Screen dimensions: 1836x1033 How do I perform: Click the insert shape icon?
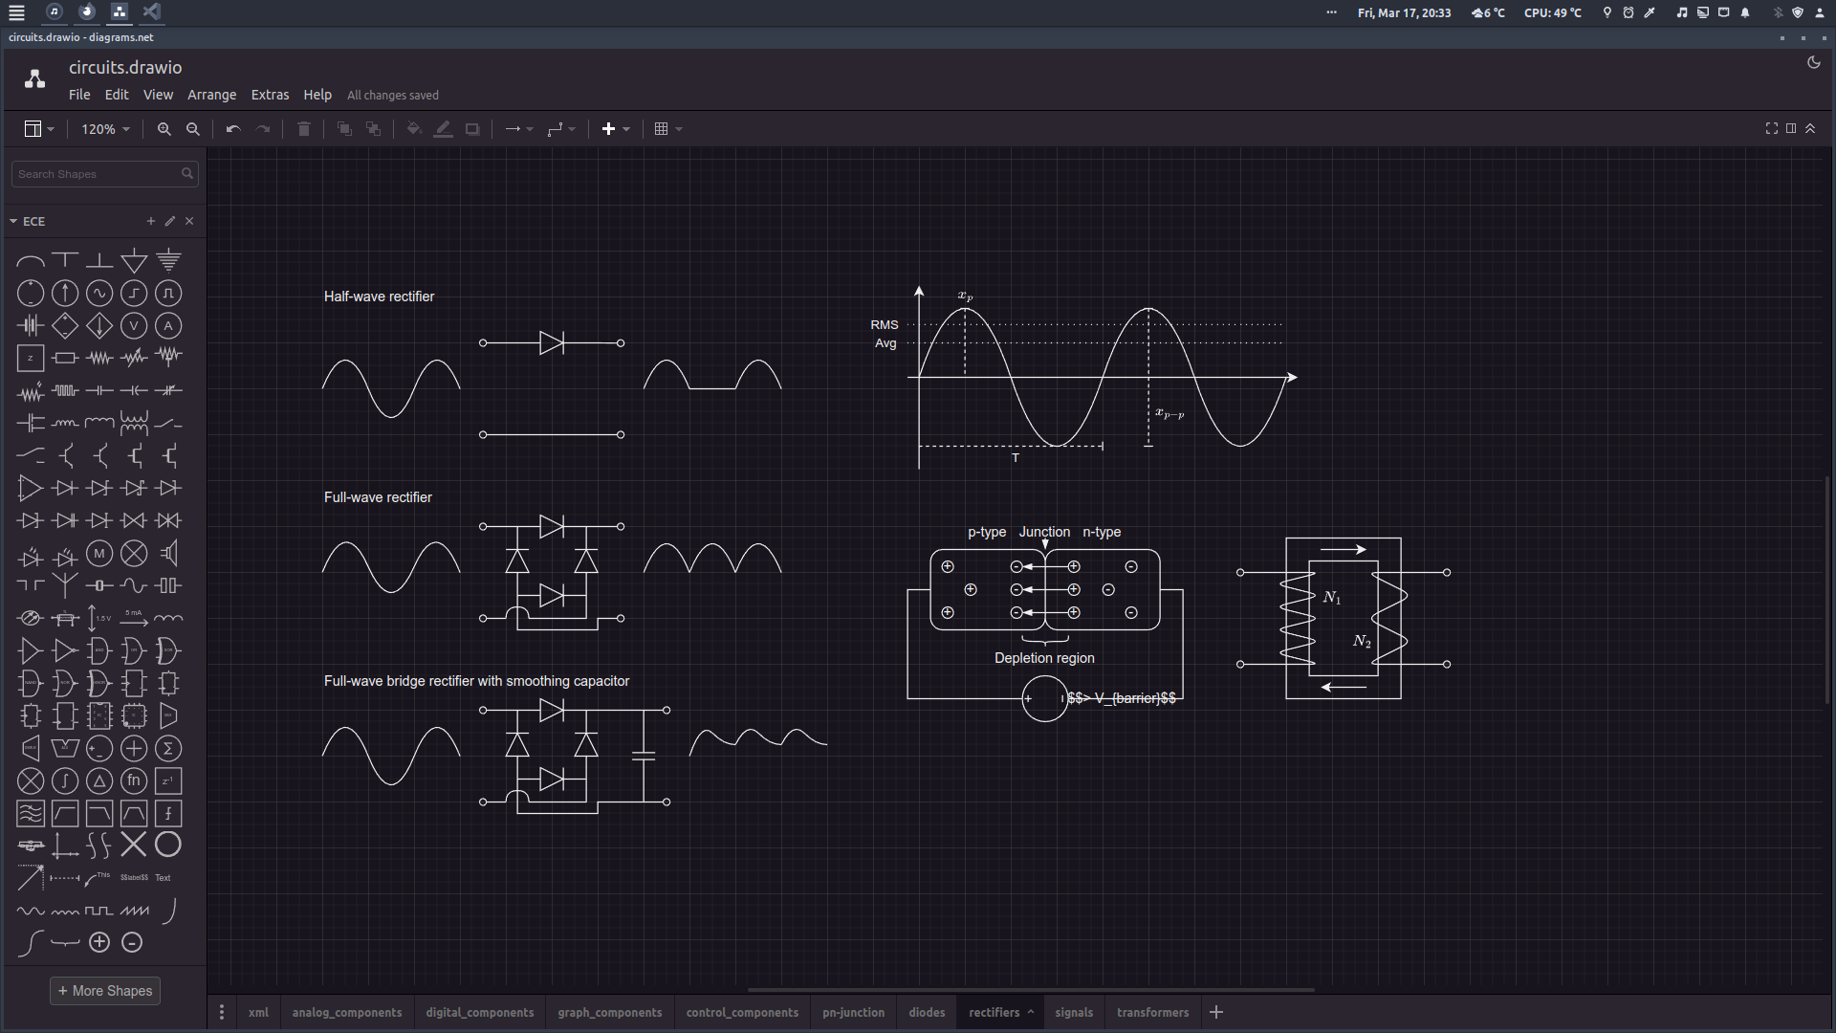(x=608, y=127)
